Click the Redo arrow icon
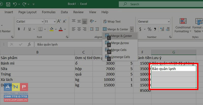The image size is (203, 105). click(x=24, y=4)
